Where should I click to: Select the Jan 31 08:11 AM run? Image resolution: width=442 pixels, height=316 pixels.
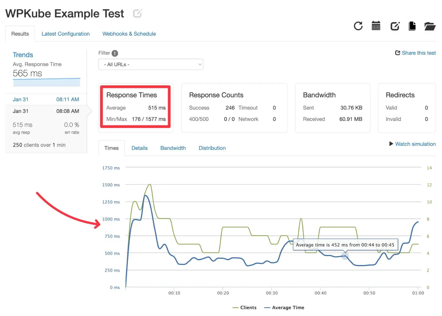point(46,99)
